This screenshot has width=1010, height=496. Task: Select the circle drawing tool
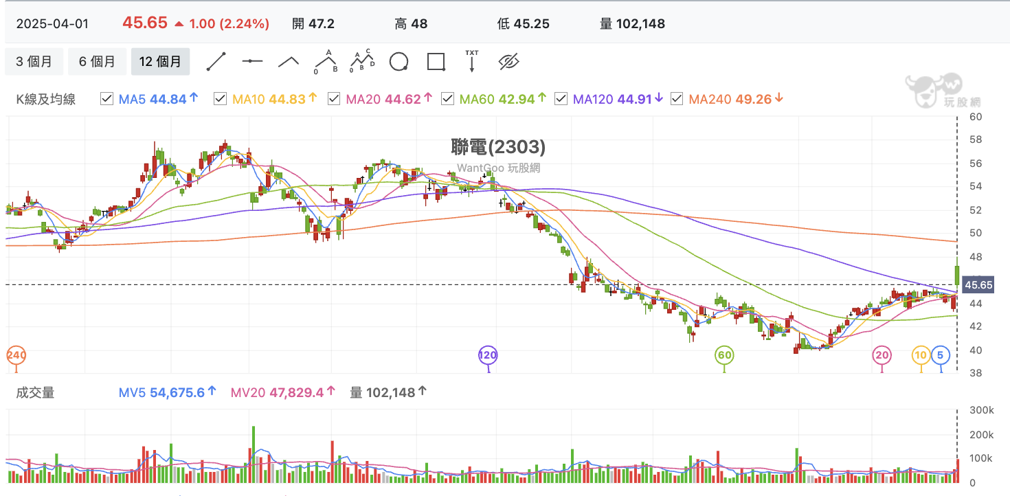click(x=399, y=62)
